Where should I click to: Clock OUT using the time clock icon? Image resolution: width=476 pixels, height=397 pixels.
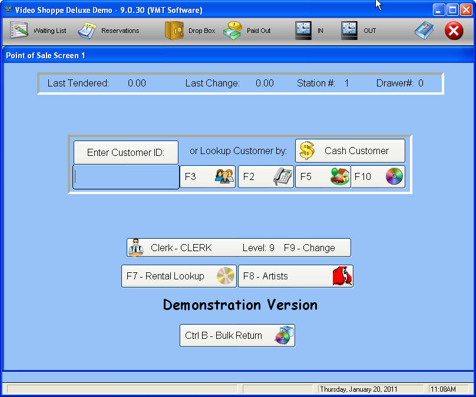[x=349, y=31]
